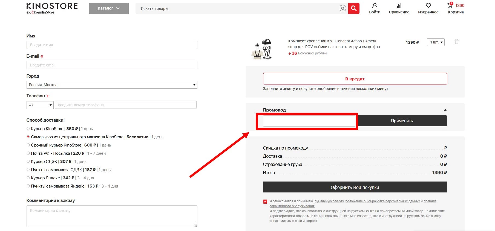Click the E-mail input field

click(112, 65)
